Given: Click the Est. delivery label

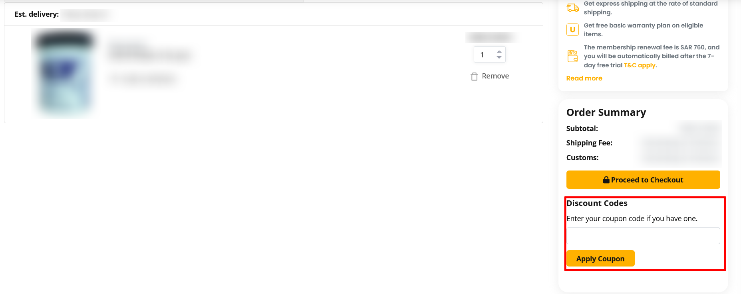Looking at the screenshot, I should [37, 14].
